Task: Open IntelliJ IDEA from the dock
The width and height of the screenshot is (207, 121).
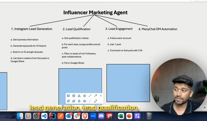Action: [x=52, y=116]
